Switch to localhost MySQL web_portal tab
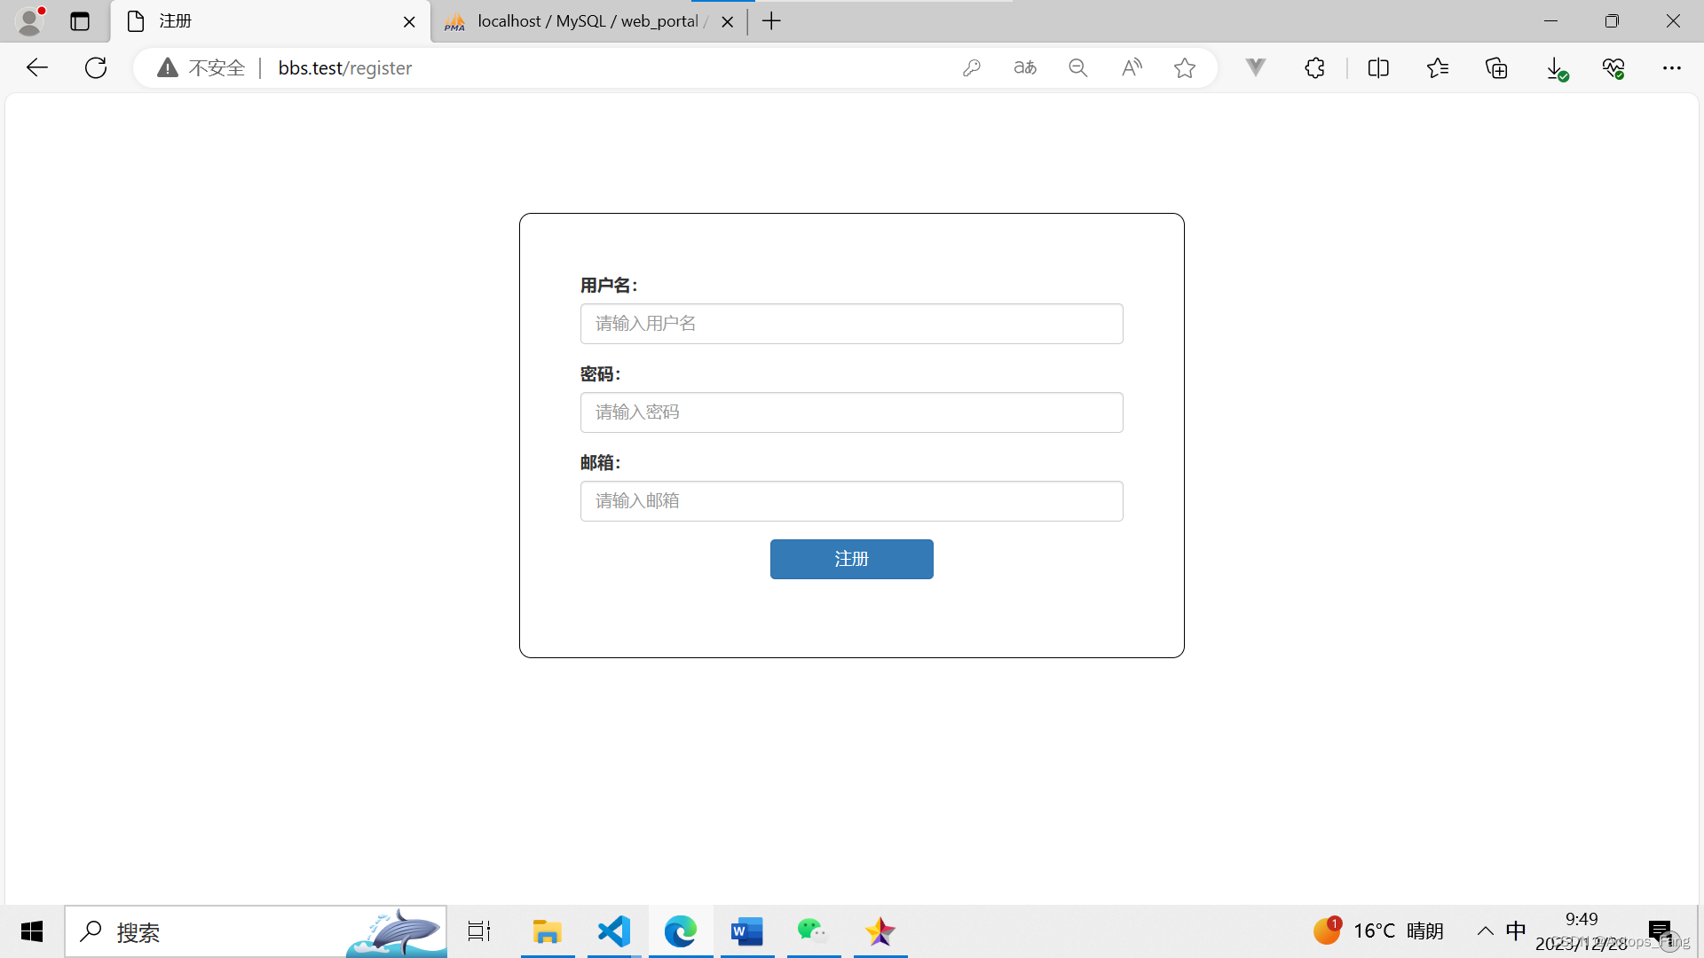The height and width of the screenshot is (958, 1704). (x=586, y=21)
